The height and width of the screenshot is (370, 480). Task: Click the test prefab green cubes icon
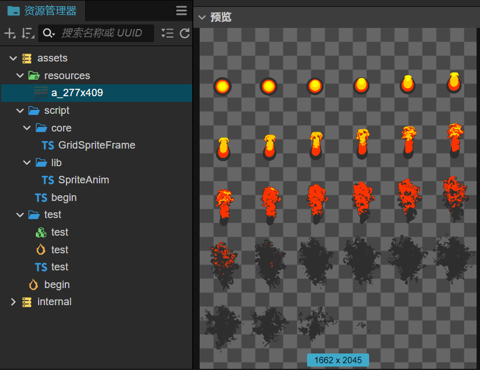coord(41,232)
